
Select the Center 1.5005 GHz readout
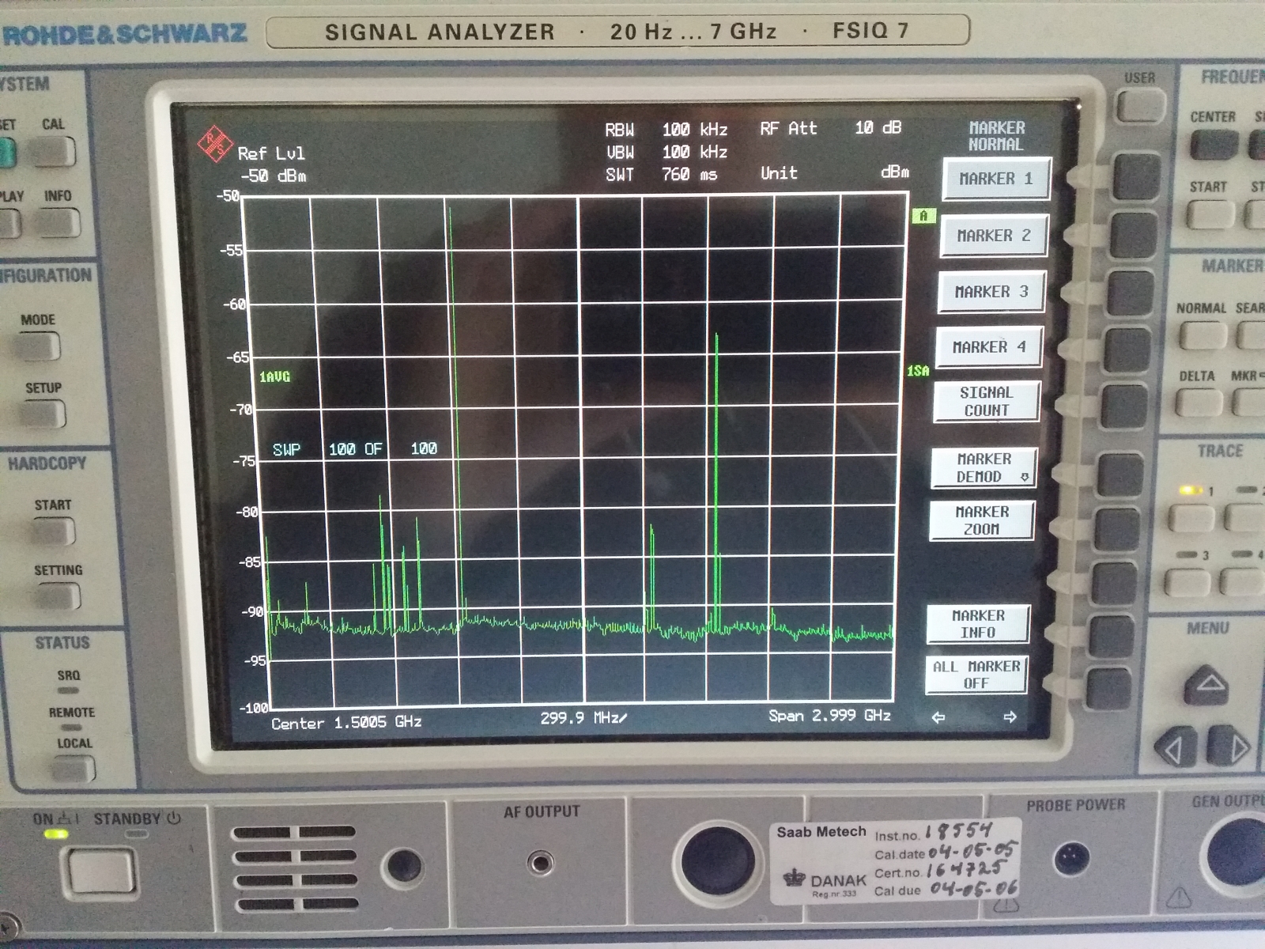(346, 723)
